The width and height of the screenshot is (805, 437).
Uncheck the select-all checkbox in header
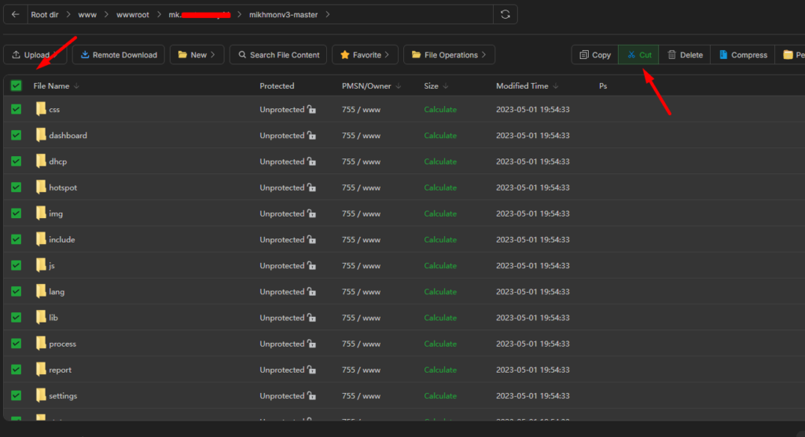click(x=16, y=86)
